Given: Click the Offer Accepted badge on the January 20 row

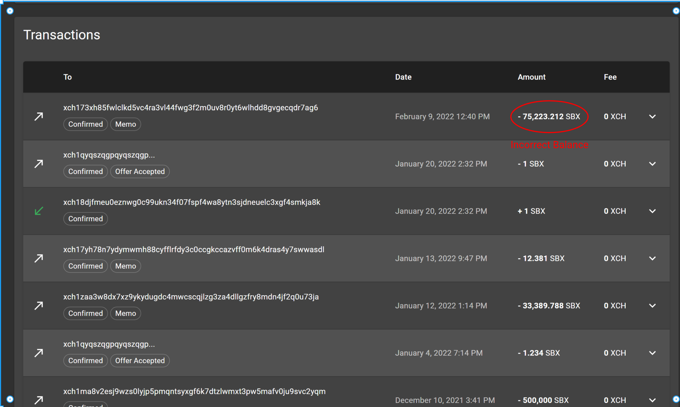Looking at the screenshot, I should point(140,171).
